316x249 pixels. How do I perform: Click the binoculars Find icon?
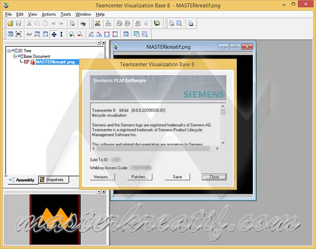(x=83, y=24)
